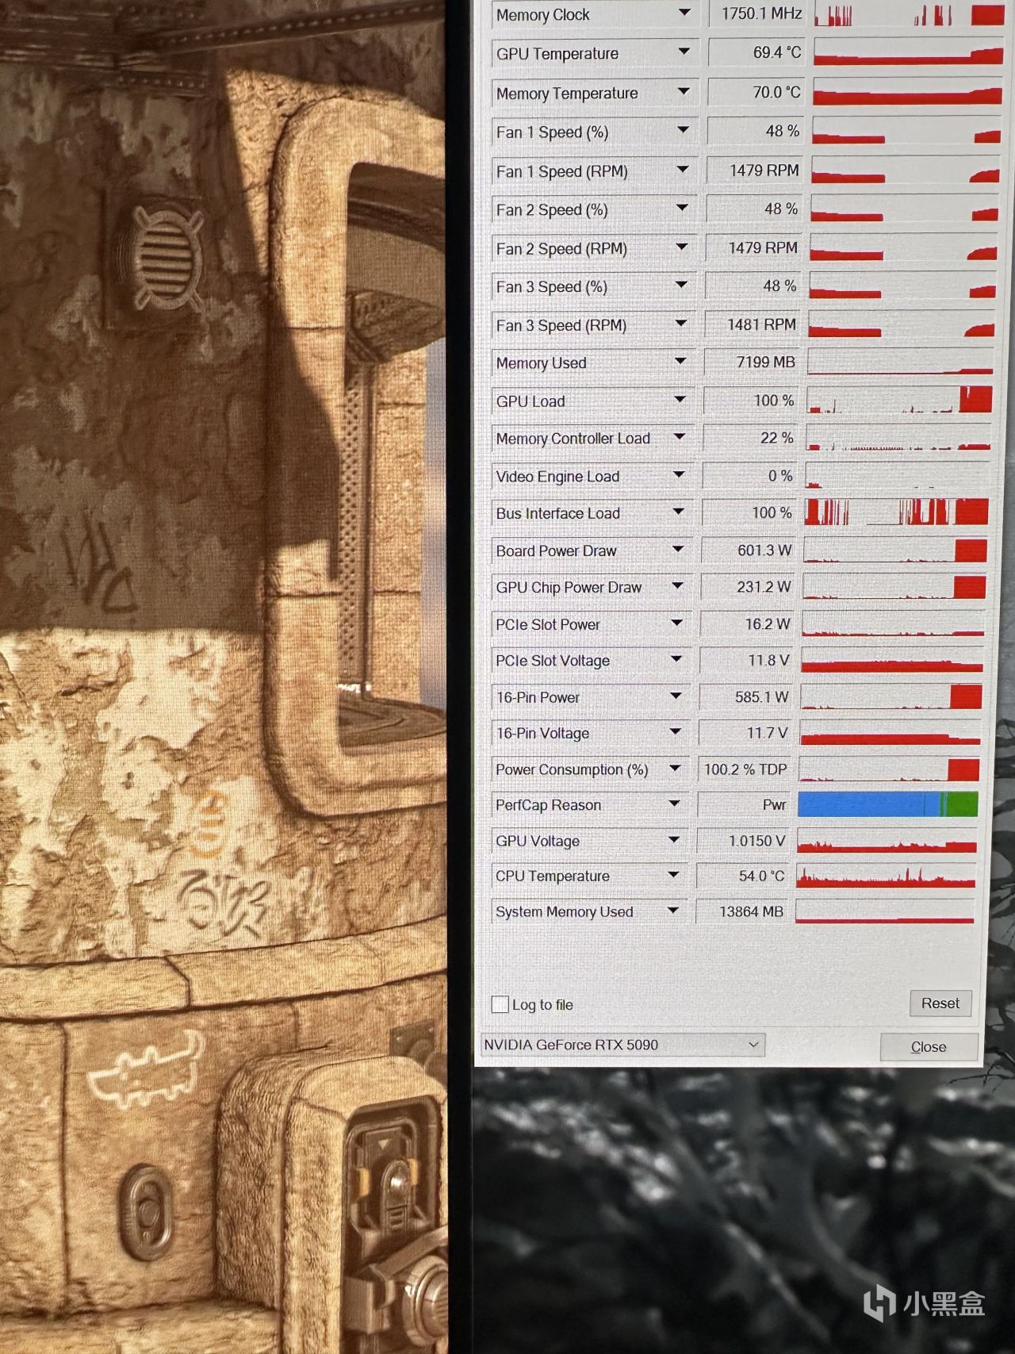
Task: Click the Pwr PerfCap Reason value
Action: [744, 804]
